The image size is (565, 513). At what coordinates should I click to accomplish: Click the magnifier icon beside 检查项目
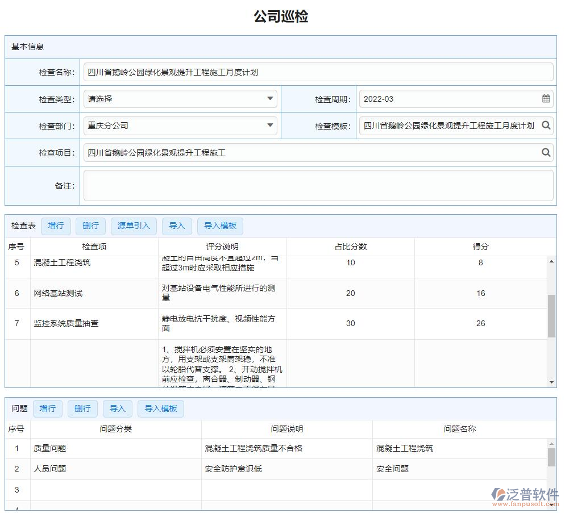546,152
